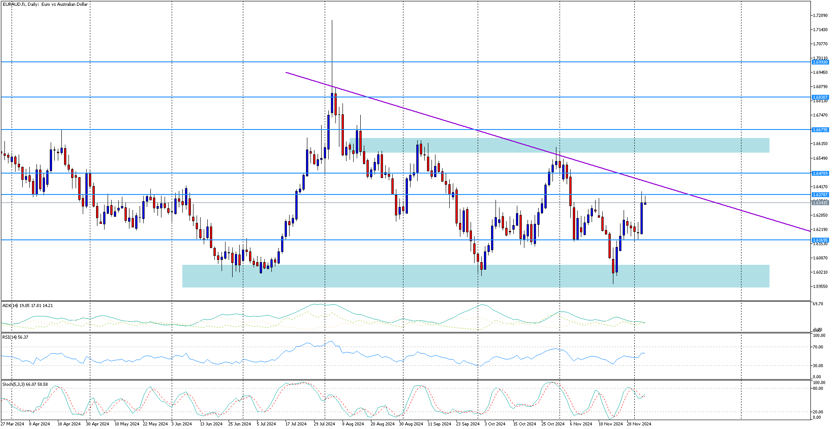The image size is (834, 429).
Task: Select the 28 Nov 2024 date label
Action: pyautogui.click(x=639, y=424)
